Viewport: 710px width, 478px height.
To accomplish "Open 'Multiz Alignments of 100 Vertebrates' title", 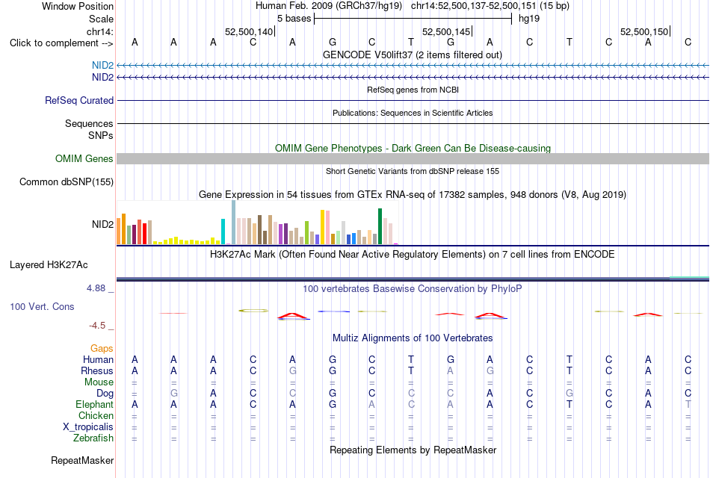I will pyautogui.click(x=413, y=338).
